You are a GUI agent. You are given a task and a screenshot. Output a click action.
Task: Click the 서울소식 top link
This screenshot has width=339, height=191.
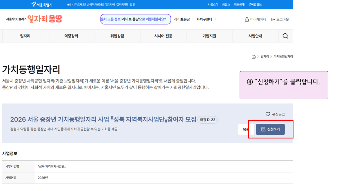coord(213,5)
